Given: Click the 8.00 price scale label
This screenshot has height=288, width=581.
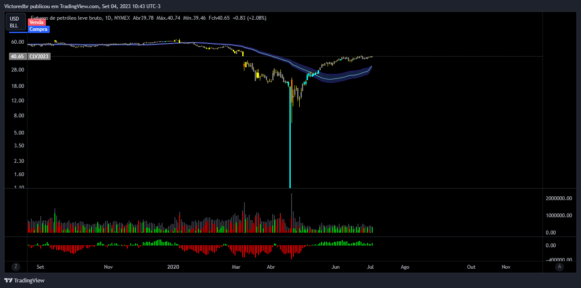Looking at the screenshot, I should click(18, 116).
